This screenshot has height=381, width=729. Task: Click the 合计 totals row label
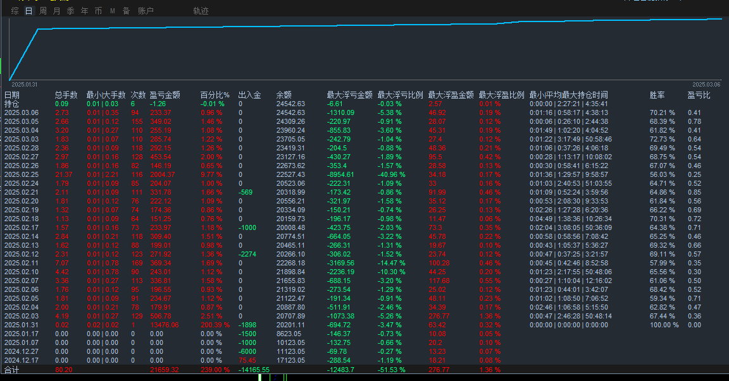coord(12,370)
